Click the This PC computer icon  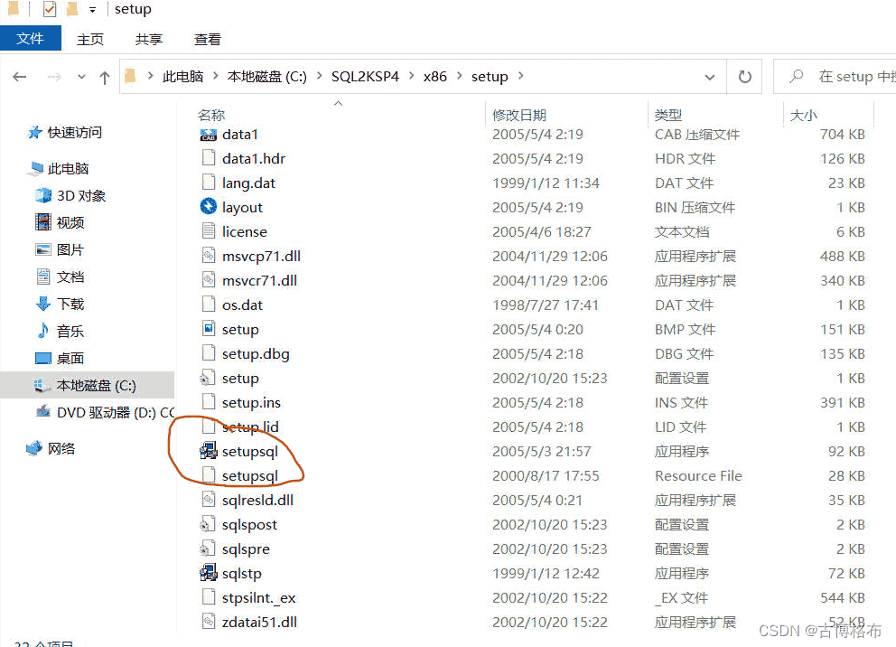[x=36, y=168]
